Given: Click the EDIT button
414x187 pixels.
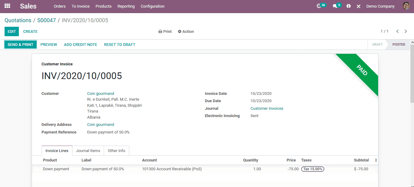Looking at the screenshot, I should tap(12, 32).
